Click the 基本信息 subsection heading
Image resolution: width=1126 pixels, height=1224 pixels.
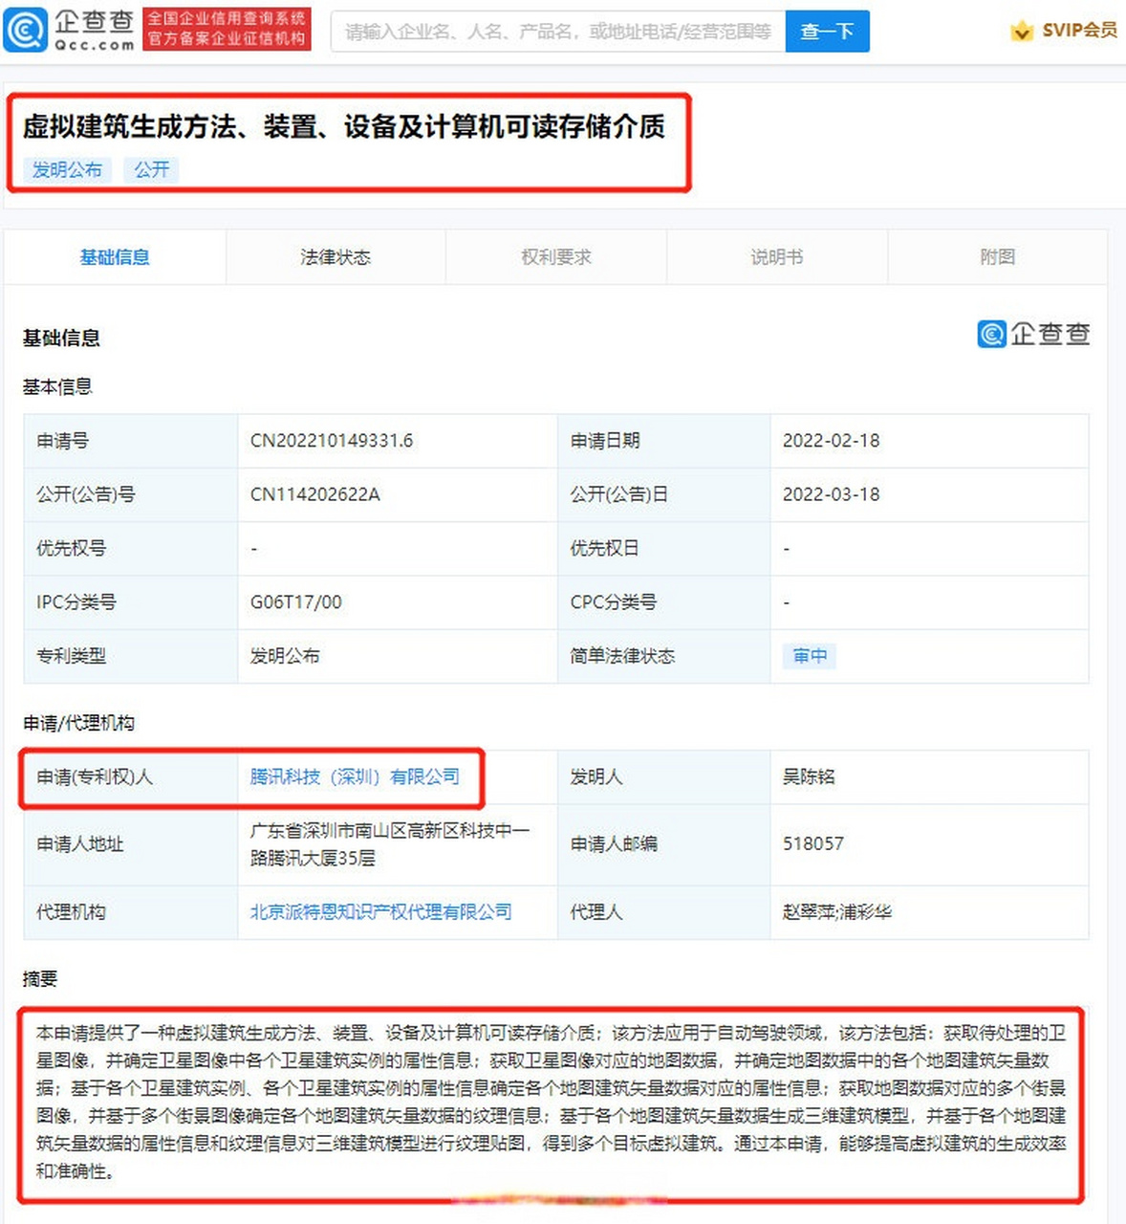(x=57, y=386)
